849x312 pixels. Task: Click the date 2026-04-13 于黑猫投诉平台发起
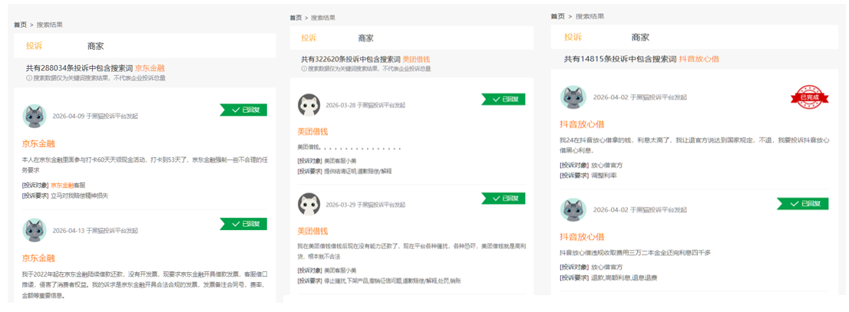click(95, 230)
